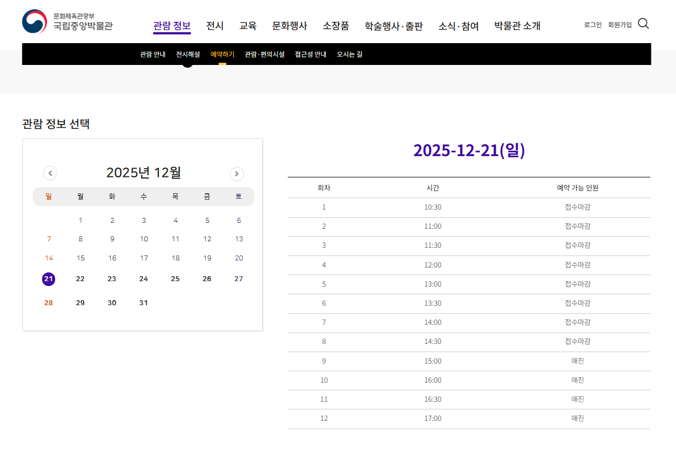
Task: Click the 접근성 안내 submenu item
Action: point(310,54)
